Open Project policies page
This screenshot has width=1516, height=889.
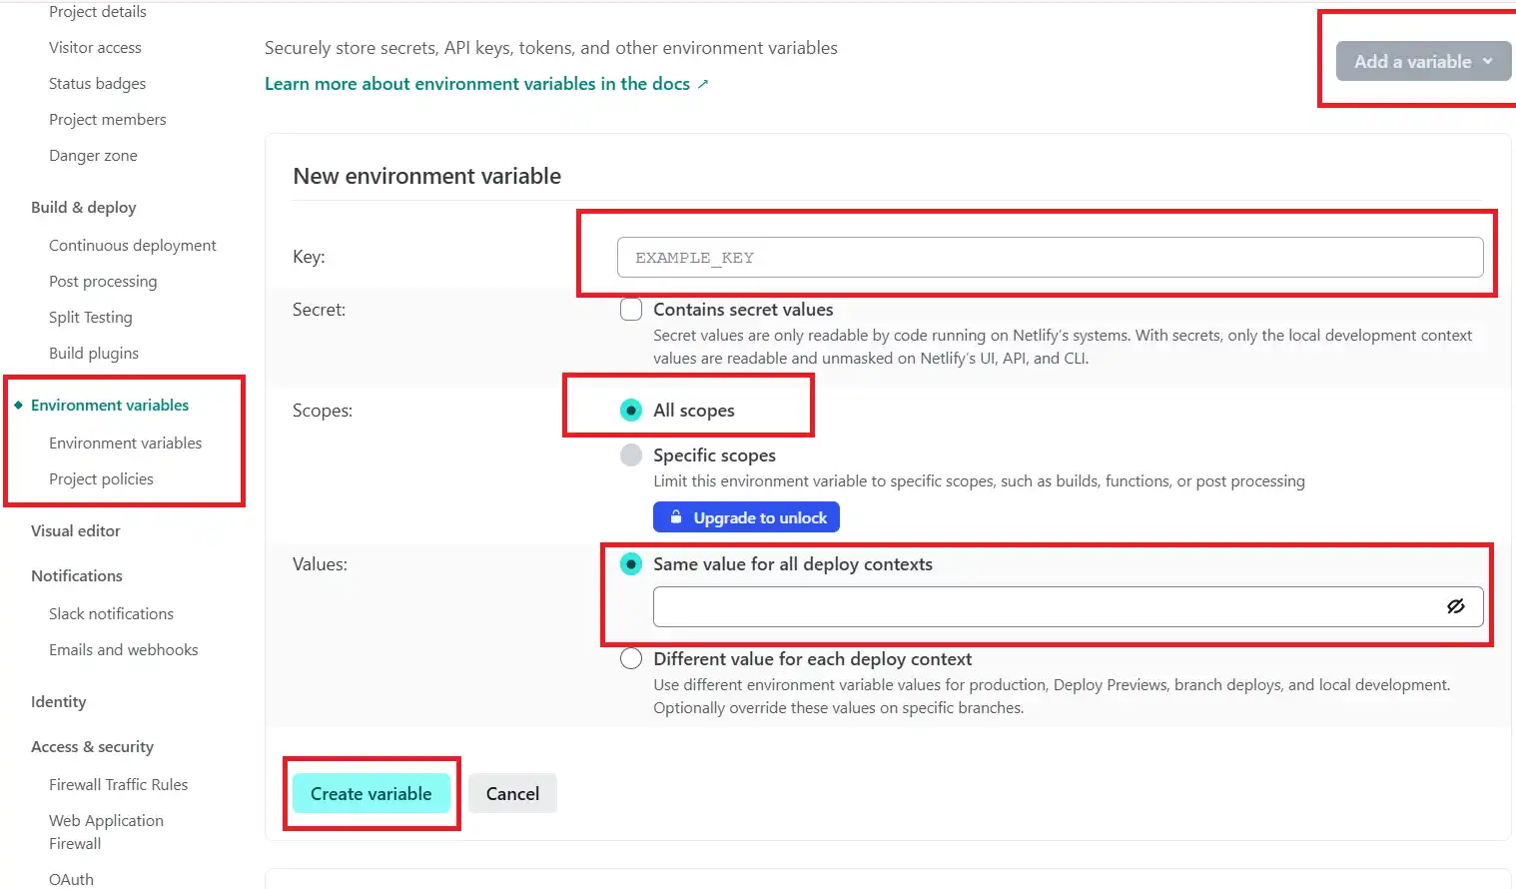pos(101,479)
